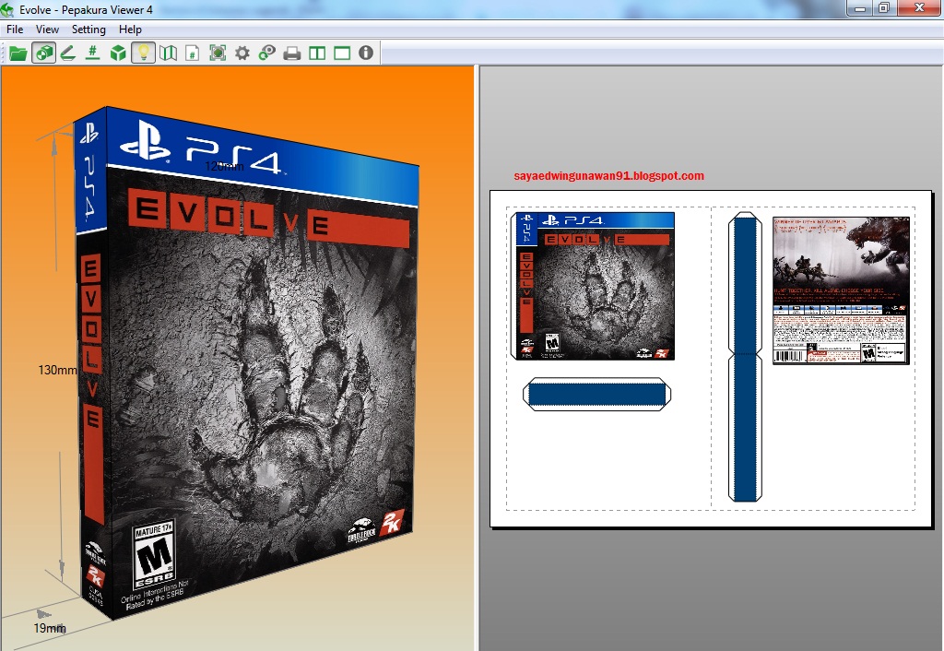
Task: Toggle page number display
Action: coord(192,53)
